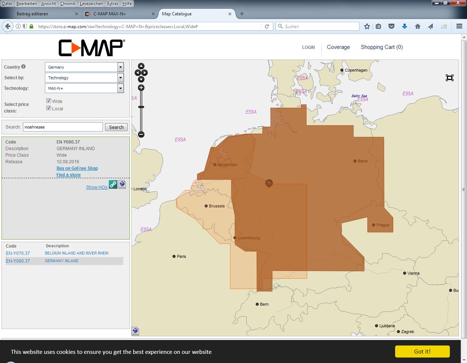Bookmark this page with star icon

[x=367, y=26]
